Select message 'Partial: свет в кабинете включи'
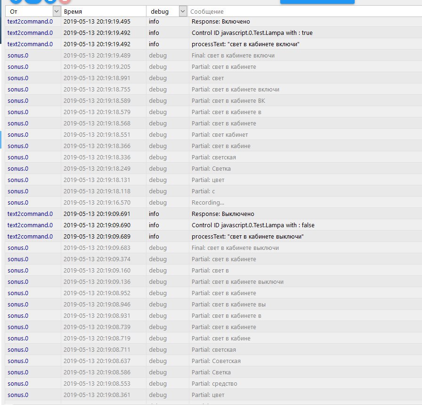 tap(235, 90)
